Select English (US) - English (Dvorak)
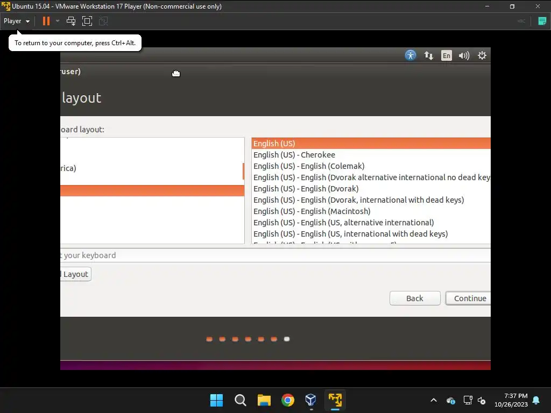551x413 pixels. (371, 189)
